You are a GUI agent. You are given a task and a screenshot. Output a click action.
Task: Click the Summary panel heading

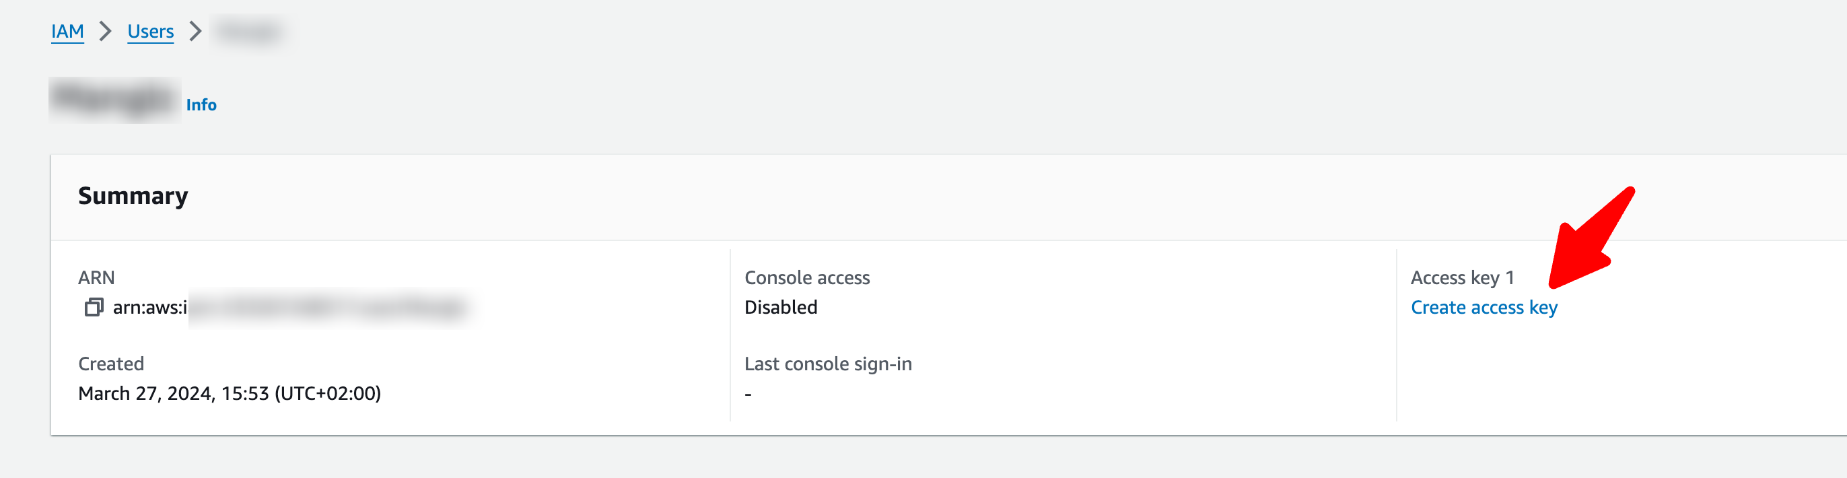tap(133, 196)
